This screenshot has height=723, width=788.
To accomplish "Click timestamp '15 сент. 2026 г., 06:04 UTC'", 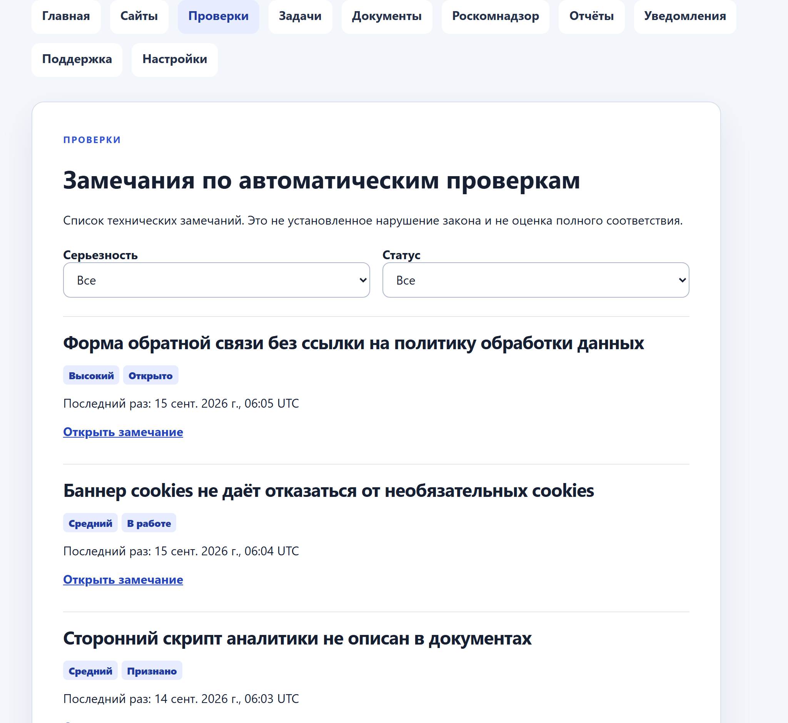I will (227, 551).
